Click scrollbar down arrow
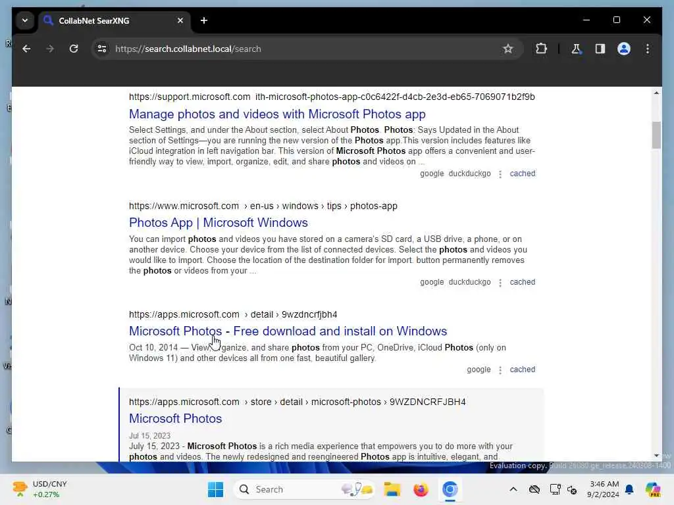Image resolution: width=674 pixels, height=505 pixels. pos(656,456)
